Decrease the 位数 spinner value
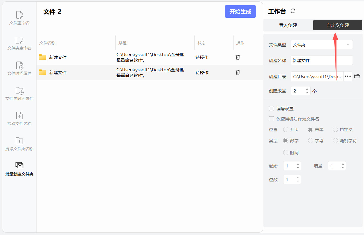364x235 pixels. (x=298, y=181)
